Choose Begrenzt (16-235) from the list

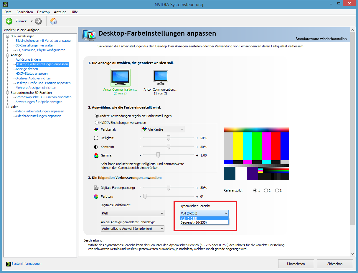tap(204, 222)
